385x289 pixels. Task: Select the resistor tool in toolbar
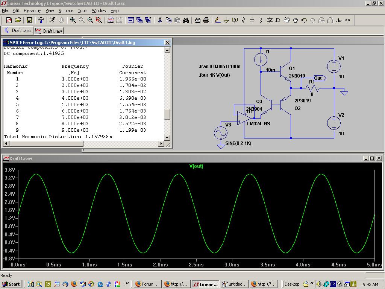point(244,20)
